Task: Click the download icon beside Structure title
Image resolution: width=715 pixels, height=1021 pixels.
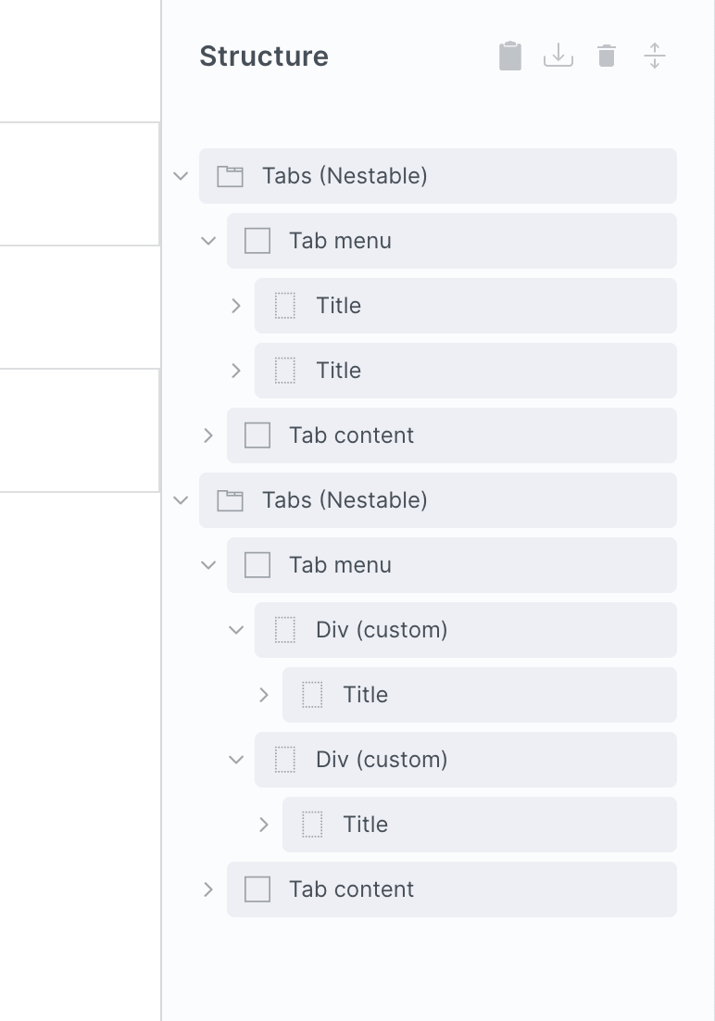Action: 558,57
